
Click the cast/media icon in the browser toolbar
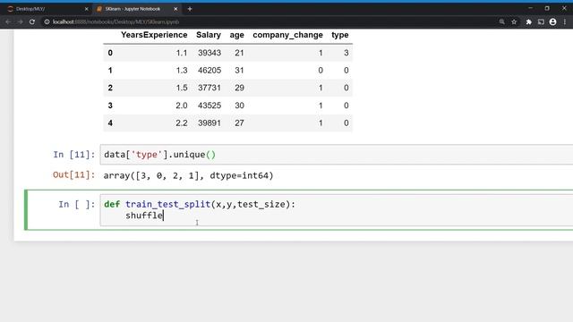pos(541,21)
